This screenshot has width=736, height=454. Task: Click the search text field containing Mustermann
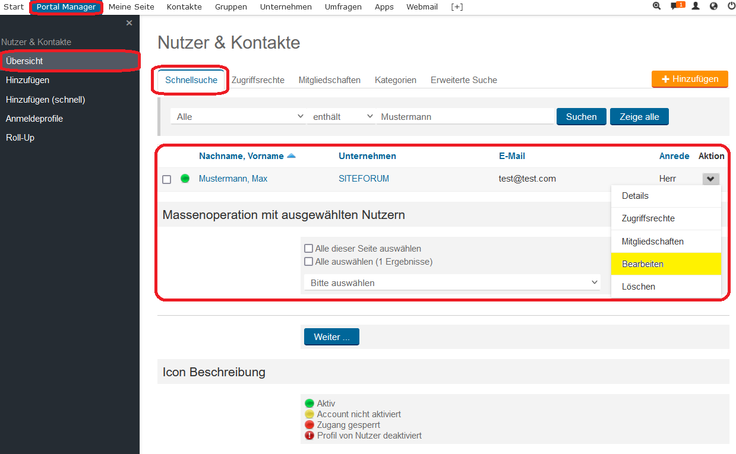[x=465, y=117]
